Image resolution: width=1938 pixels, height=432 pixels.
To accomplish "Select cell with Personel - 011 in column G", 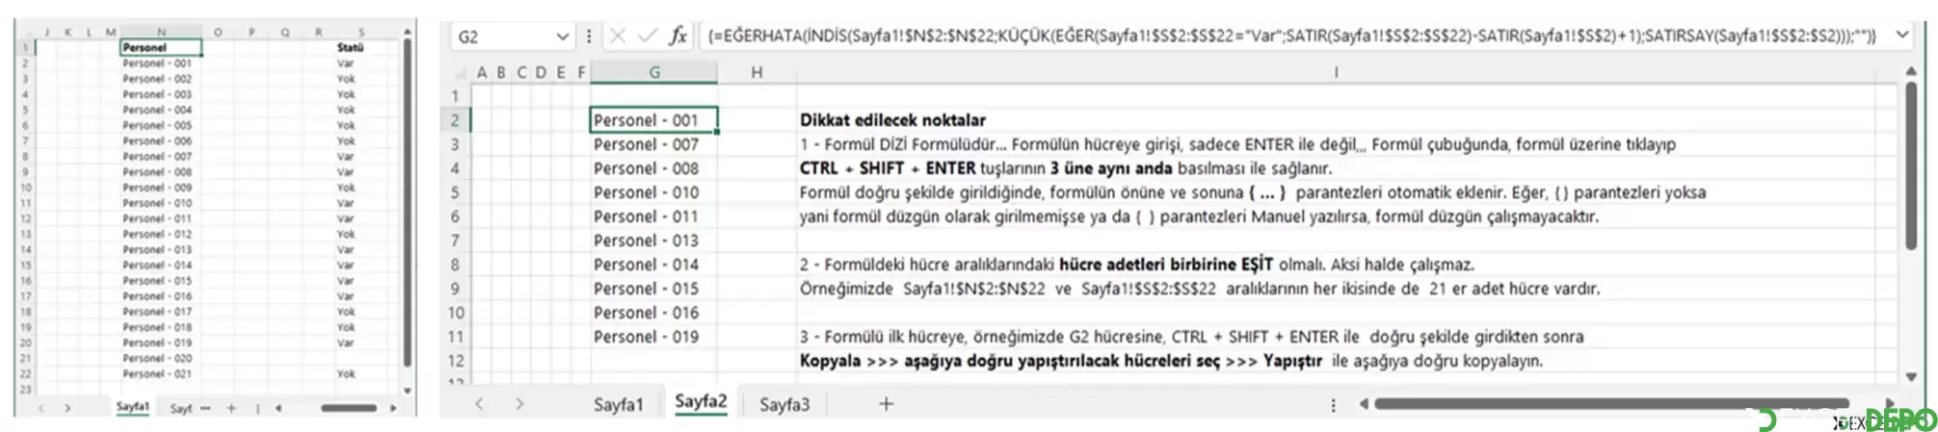I will pyautogui.click(x=654, y=216).
